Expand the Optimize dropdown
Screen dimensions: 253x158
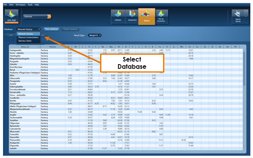point(37,17)
